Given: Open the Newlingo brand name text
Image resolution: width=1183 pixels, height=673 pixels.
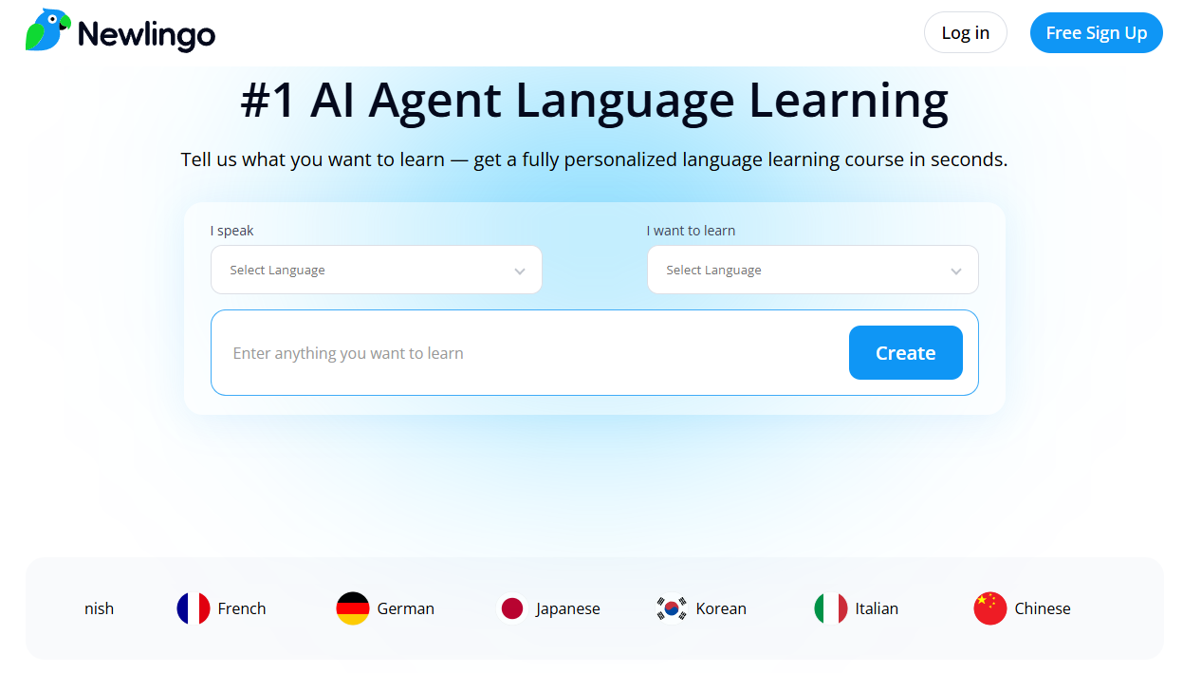Looking at the screenshot, I should pos(146,35).
